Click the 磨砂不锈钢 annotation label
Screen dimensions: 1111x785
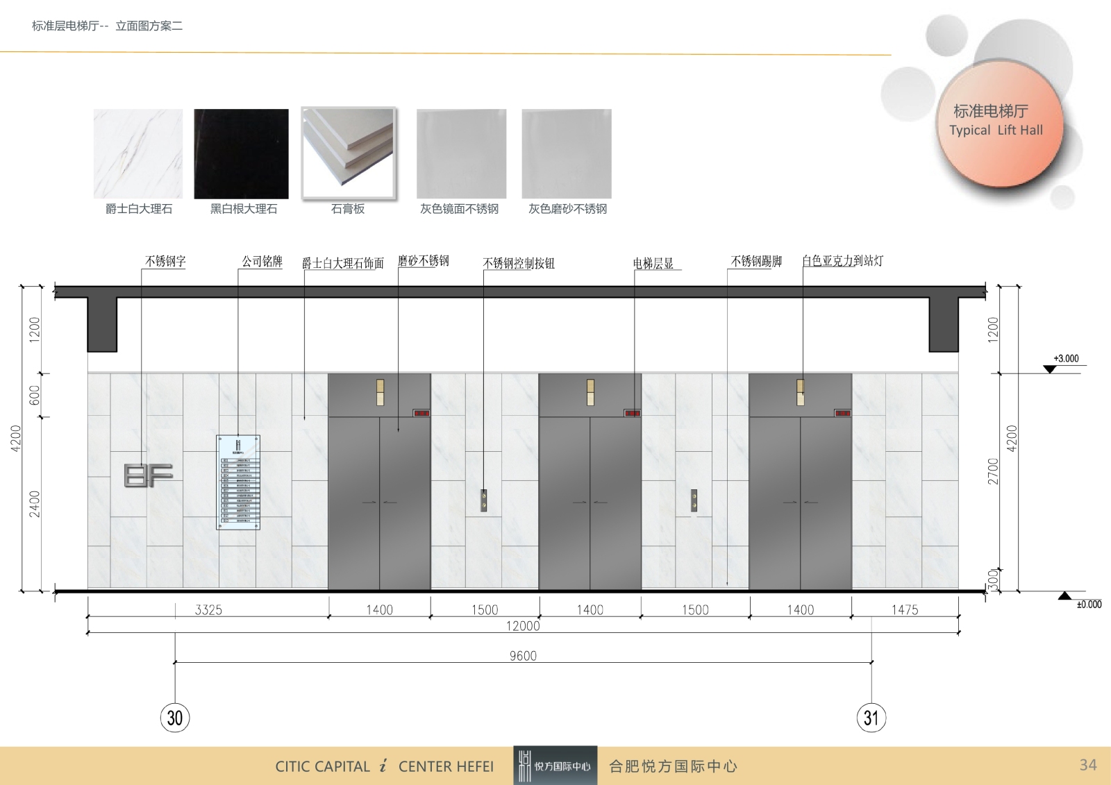coord(424,261)
